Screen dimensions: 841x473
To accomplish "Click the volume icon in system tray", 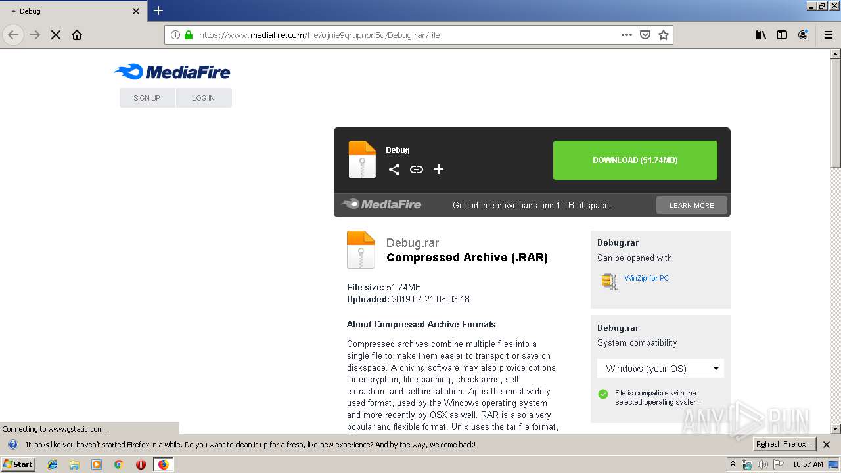I will [763, 464].
